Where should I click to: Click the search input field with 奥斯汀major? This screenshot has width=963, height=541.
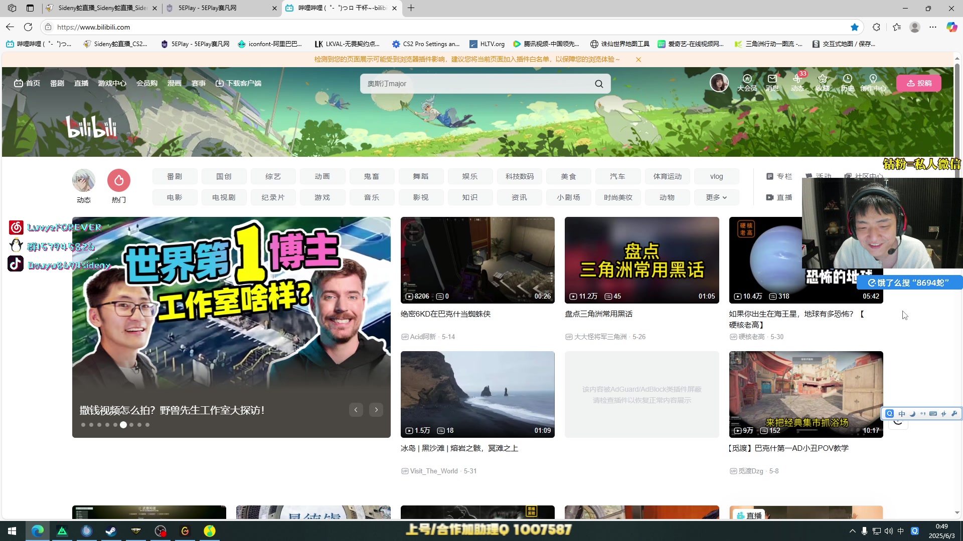point(476,84)
